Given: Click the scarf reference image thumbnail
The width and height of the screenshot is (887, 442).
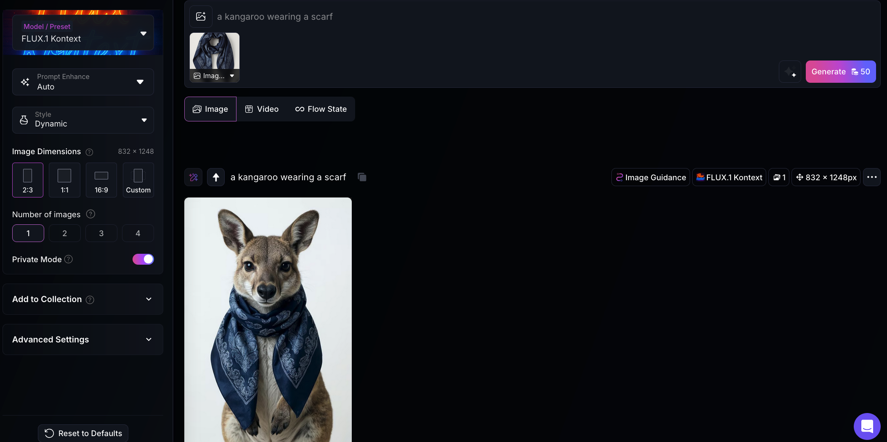Looking at the screenshot, I should (x=215, y=51).
